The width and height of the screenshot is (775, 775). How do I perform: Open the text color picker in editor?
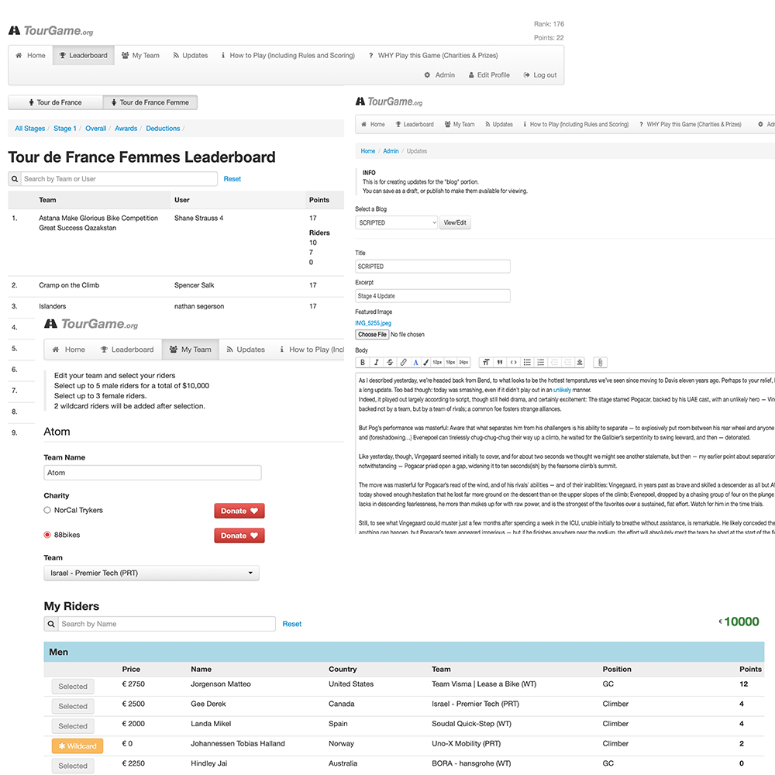click(415, 362)
